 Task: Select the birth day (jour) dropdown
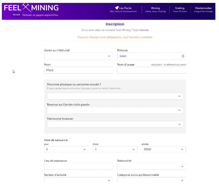pyautogui.click(x=66, y=150)
